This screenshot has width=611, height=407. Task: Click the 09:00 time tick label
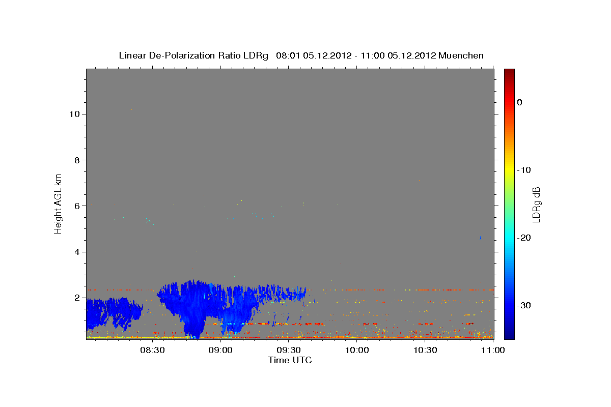coord(221,351)
